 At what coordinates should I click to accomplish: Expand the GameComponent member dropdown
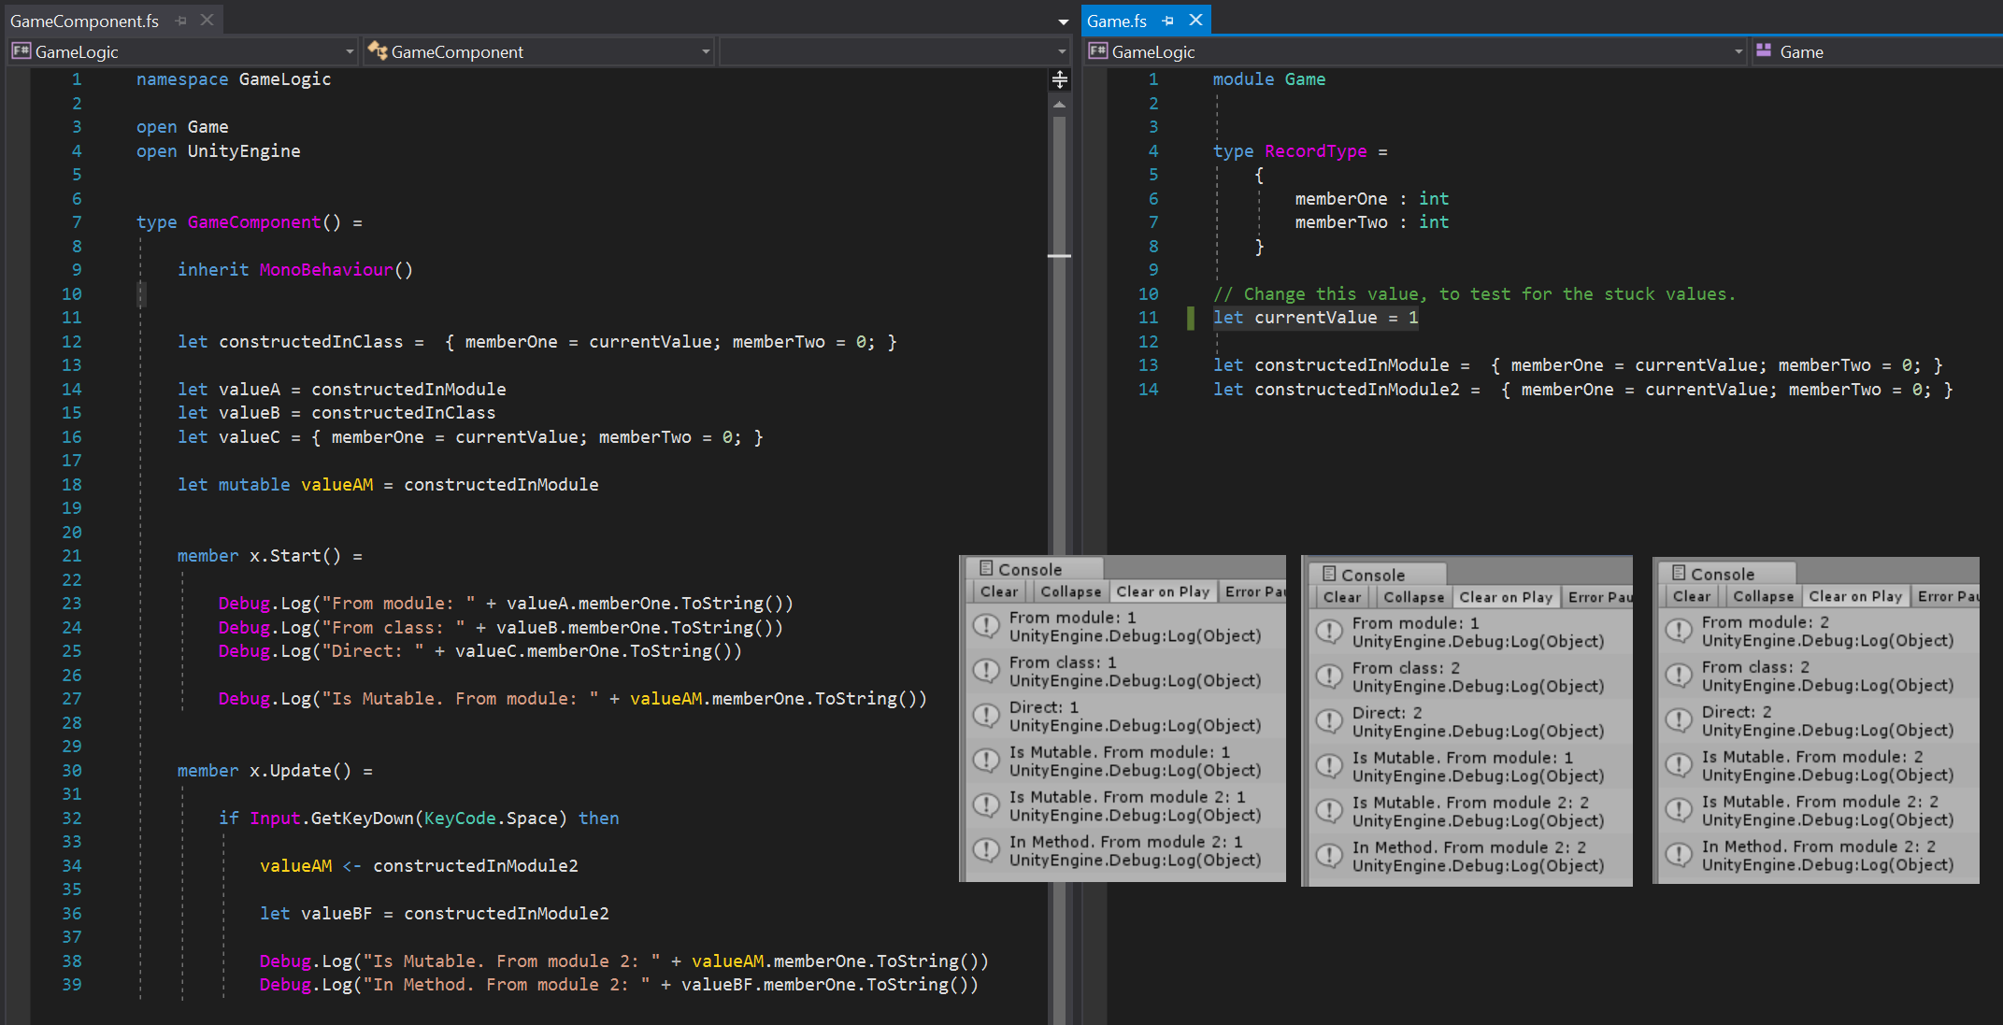point(707,51)
